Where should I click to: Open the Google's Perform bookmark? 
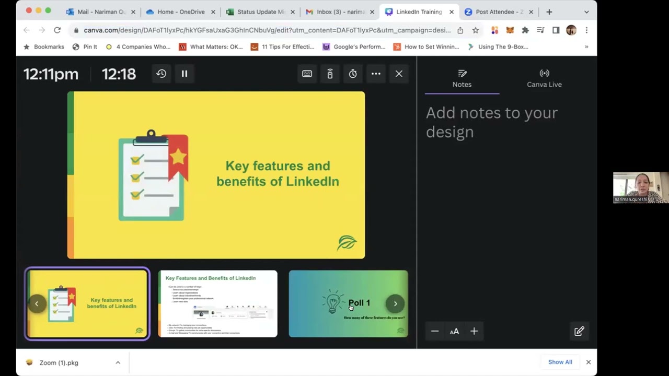[x=354, y=46]
